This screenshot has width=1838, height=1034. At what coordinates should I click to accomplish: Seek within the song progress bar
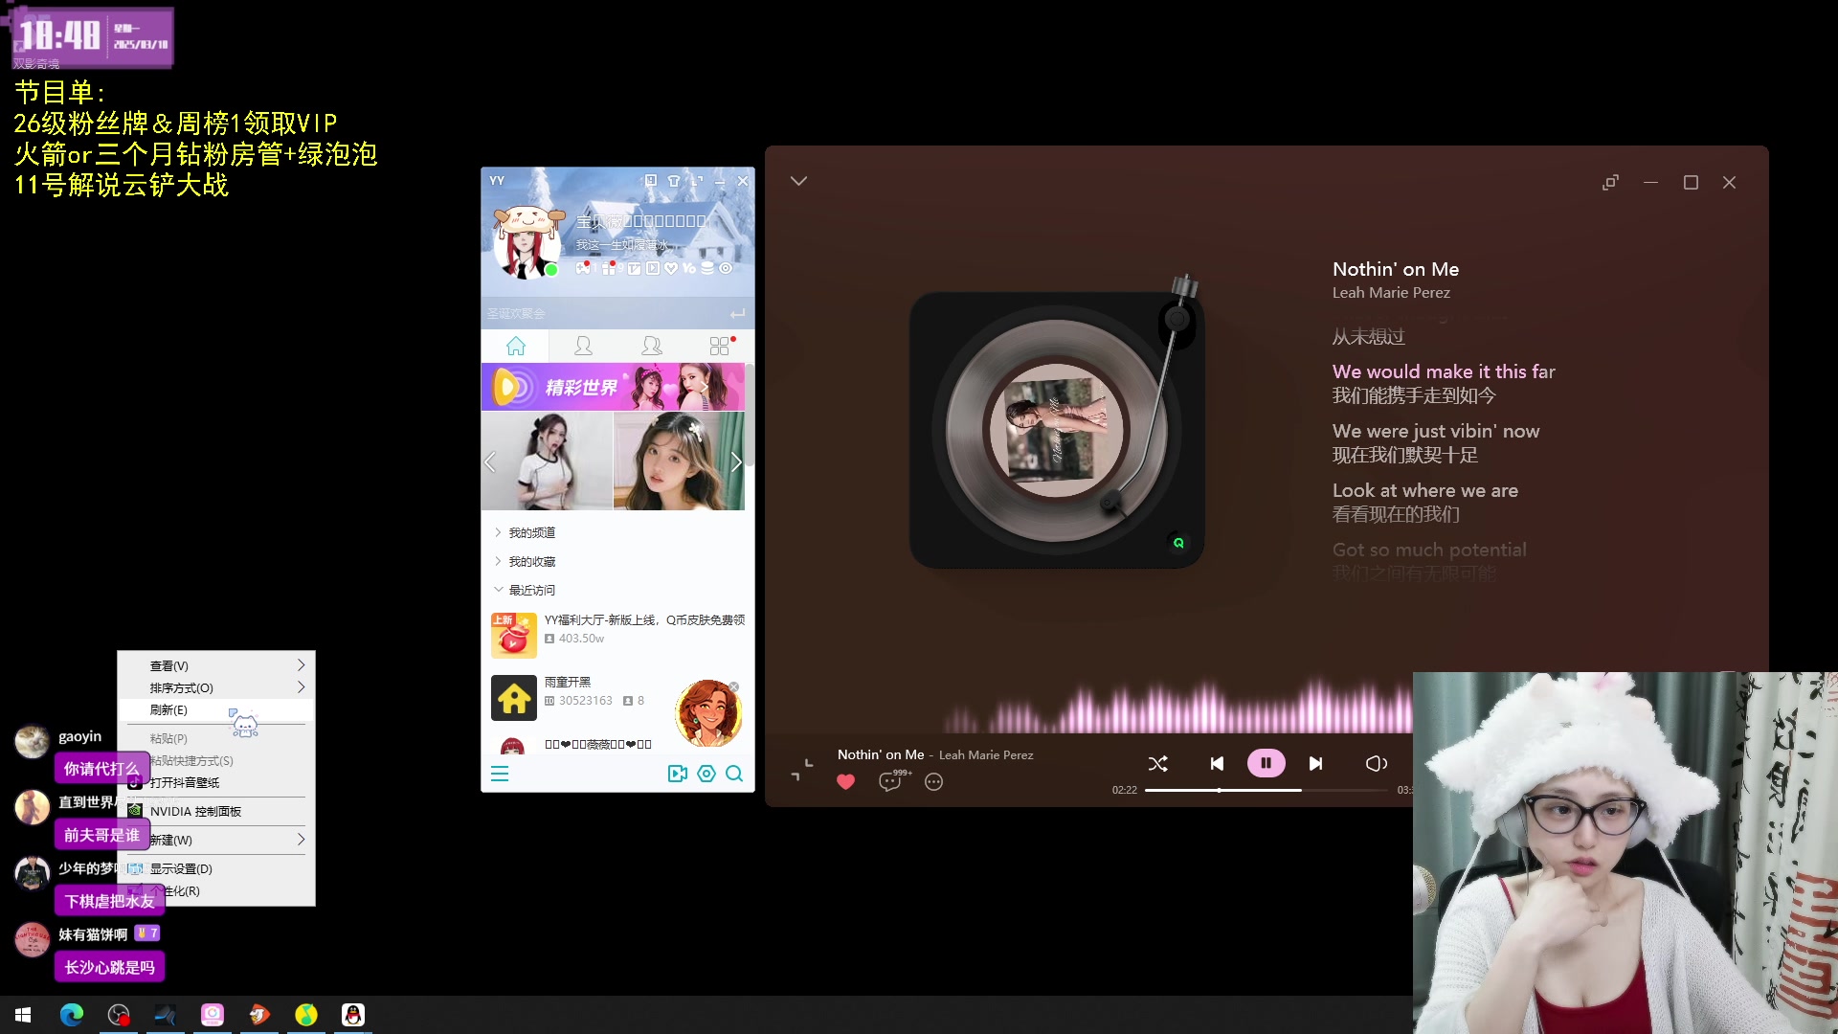coord(1266,790)
